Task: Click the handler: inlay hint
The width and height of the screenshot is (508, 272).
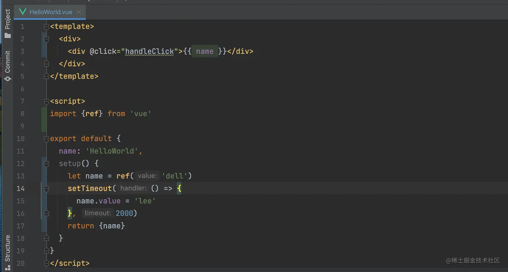Action: point(133,188)
